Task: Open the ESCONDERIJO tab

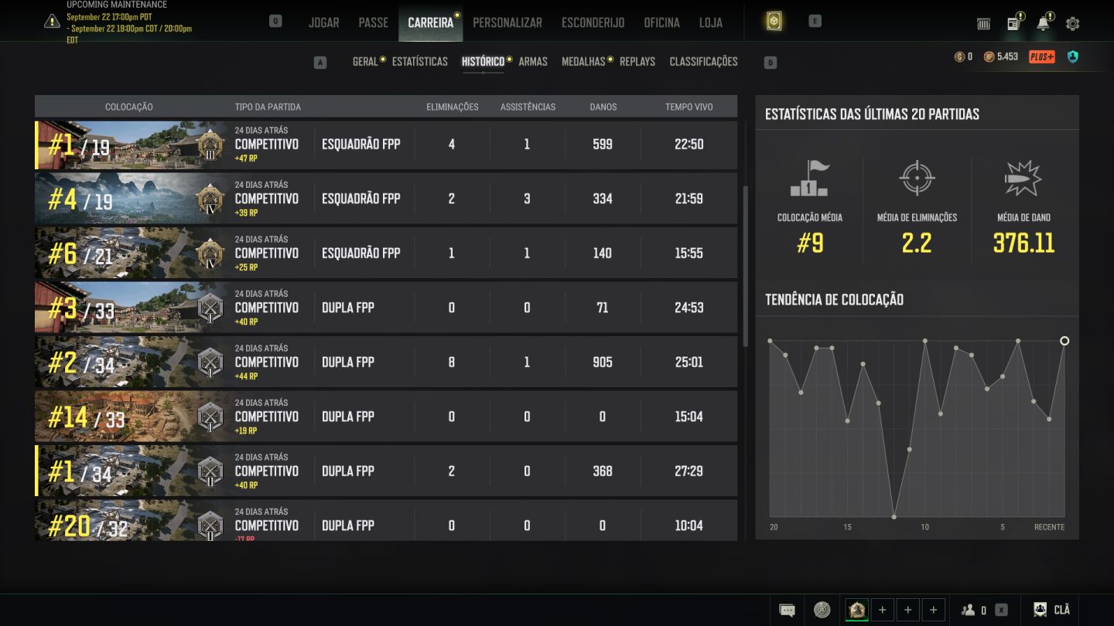Action: (593, 22)
